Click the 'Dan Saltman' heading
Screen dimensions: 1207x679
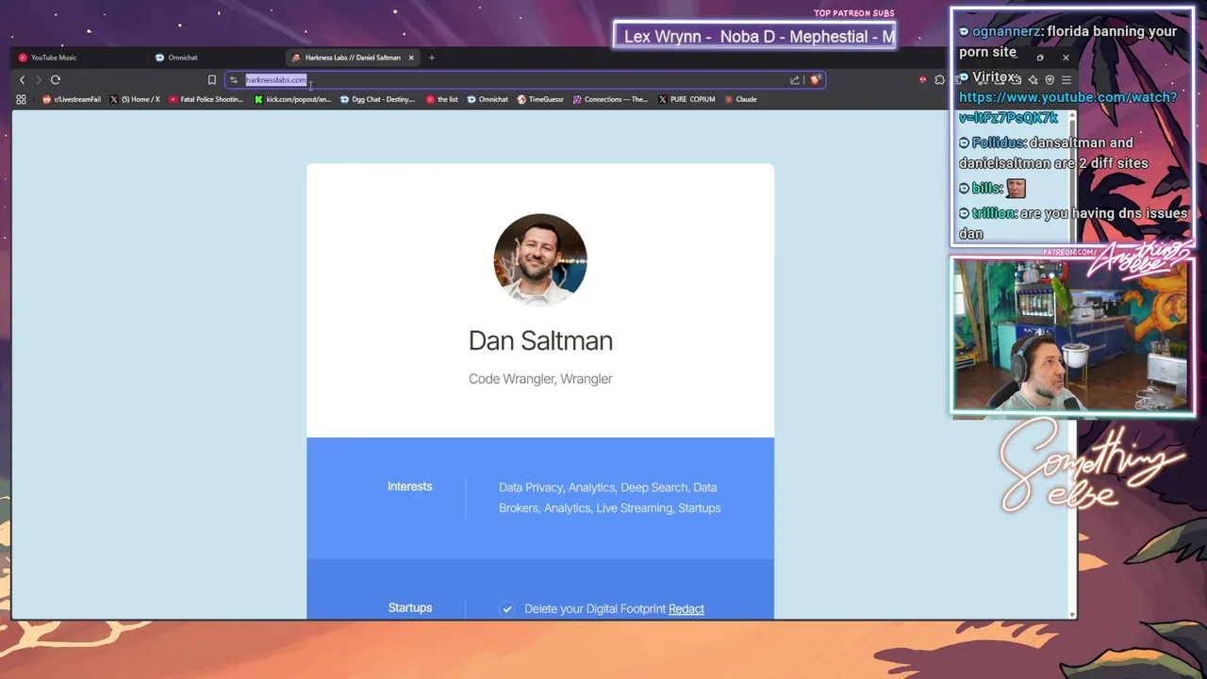pyautogui.click(x=540, y=340)
